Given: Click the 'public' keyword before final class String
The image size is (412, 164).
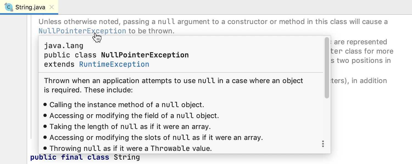Looking at the screenshot, I should [43, 157].
